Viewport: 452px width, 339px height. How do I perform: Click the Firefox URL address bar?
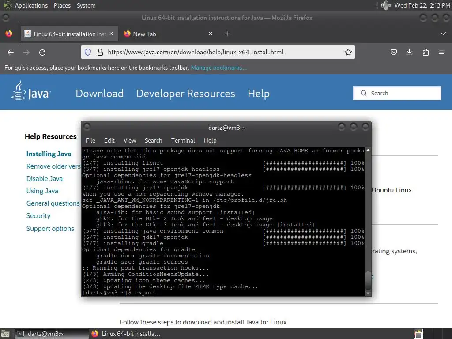click(x=218, y=52)
